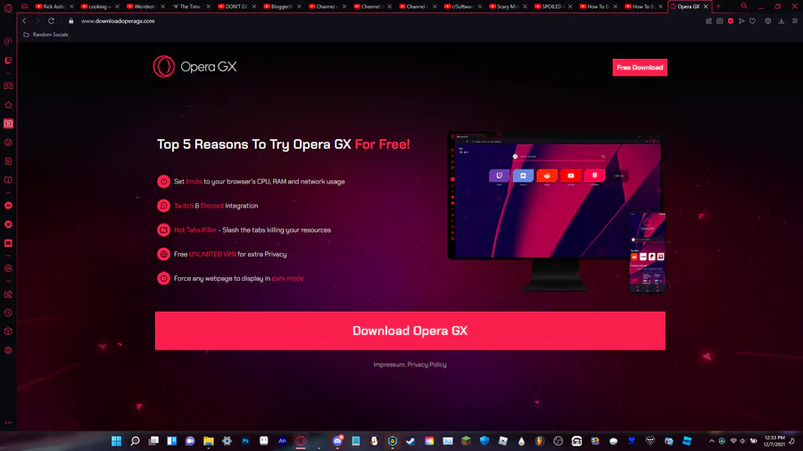Screen dimensions: 803x451
Task: Open the My Flow send icon
Action: click(x=741, y=21)
